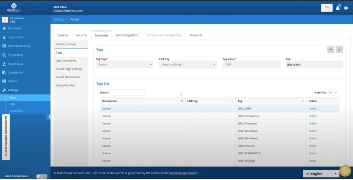Screen dimensions: 353x180
Task: Click the Global Administrator role text
Action: [68, 11]
